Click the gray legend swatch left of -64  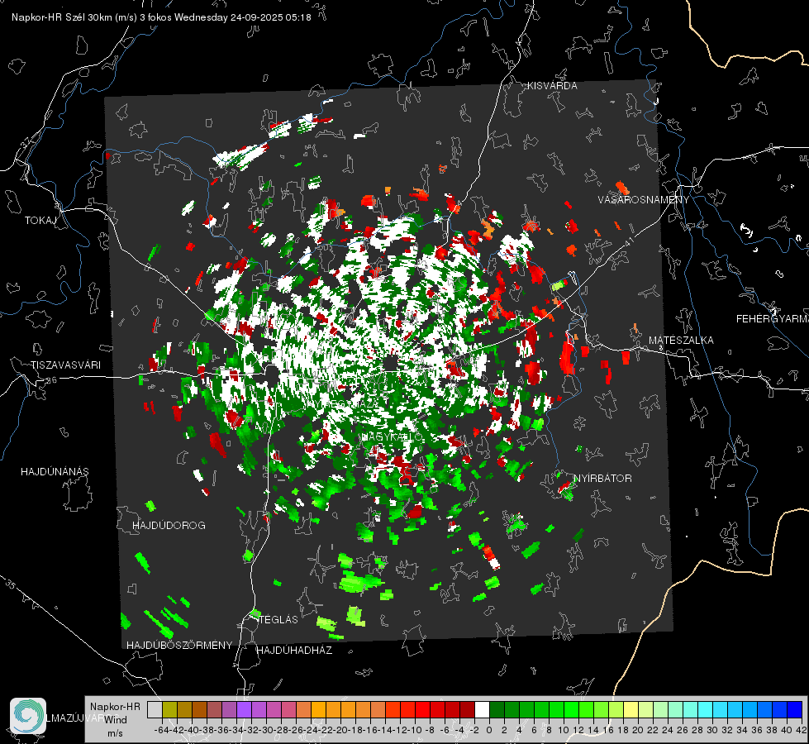click(x=155, y=710)
